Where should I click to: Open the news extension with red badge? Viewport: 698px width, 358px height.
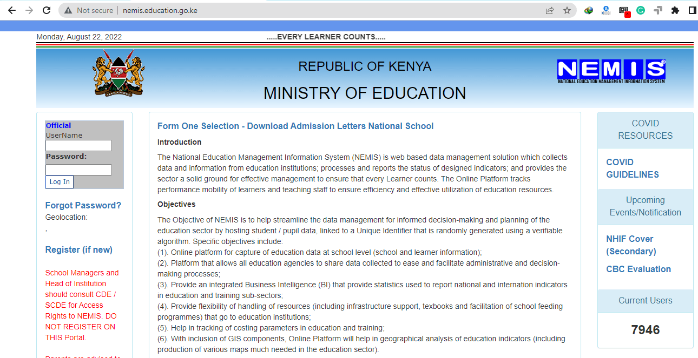[x=624, y=10]
